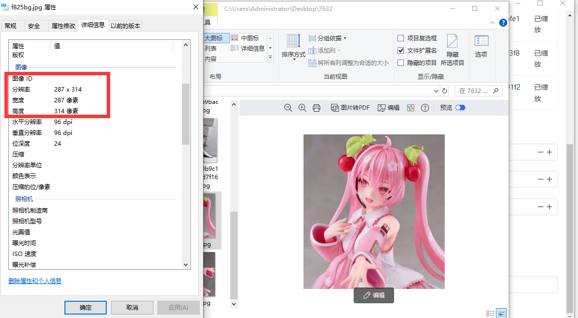The width and height of the screenshot is (578, 318).
Task: Select the 照相机制造商 row
Action: click(95, 210)
